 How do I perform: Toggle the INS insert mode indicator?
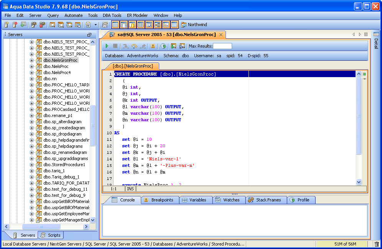(x=130, y=189)
